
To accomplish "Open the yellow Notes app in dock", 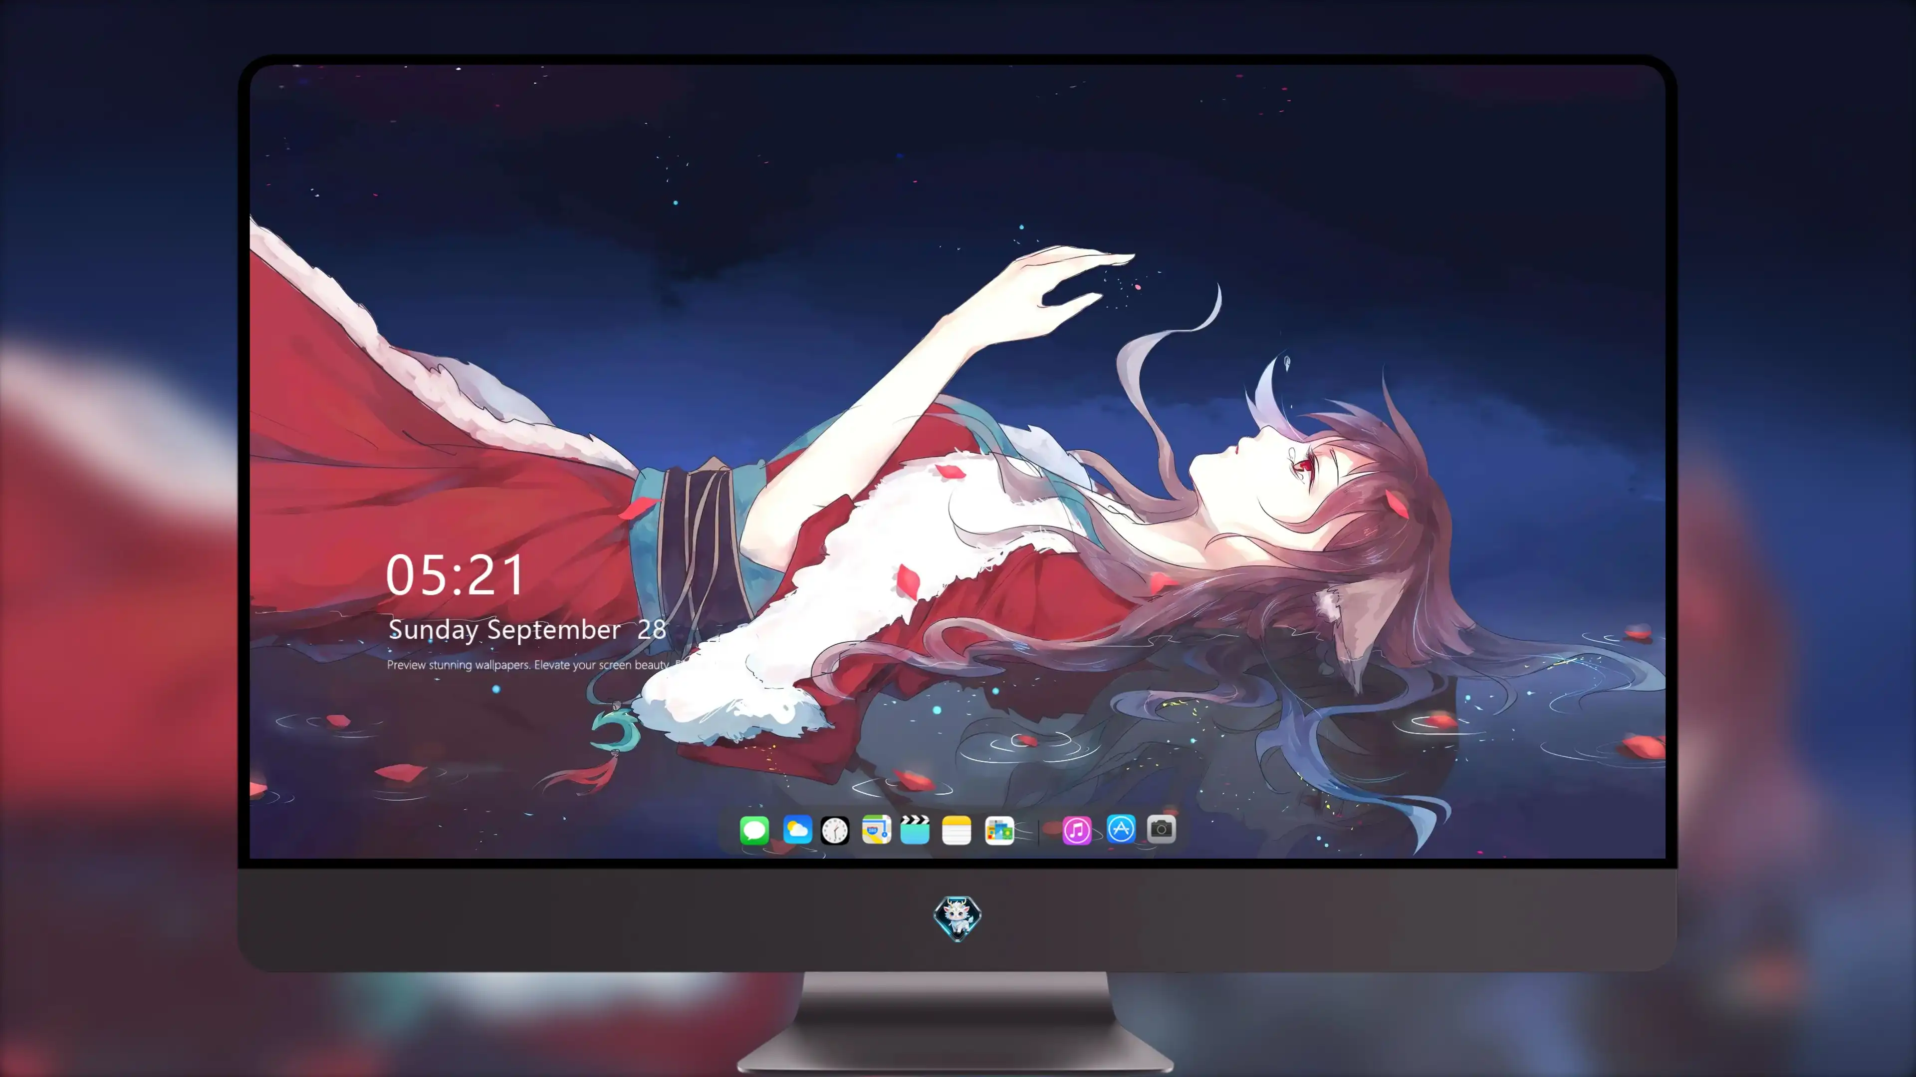I will tap(957, 830).
